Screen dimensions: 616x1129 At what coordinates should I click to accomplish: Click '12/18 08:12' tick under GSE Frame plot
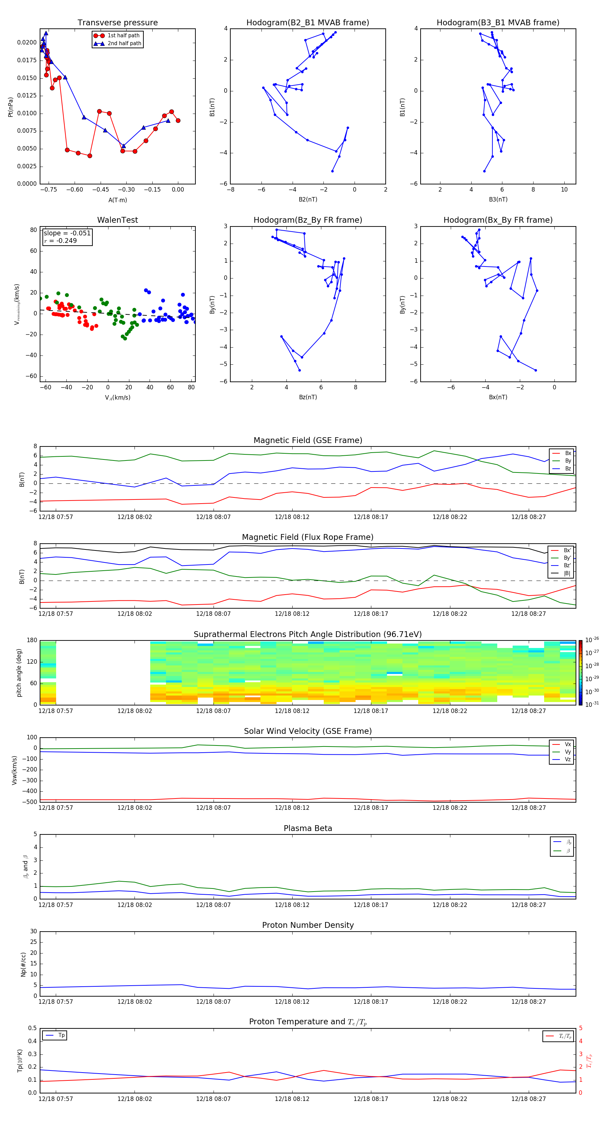click(292, 517)
